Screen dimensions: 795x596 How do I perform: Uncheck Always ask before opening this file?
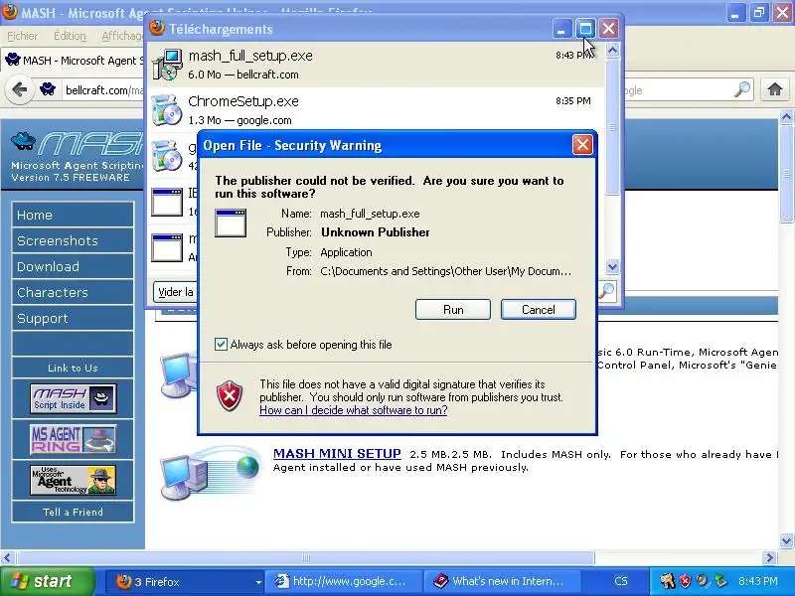point(221,345)
